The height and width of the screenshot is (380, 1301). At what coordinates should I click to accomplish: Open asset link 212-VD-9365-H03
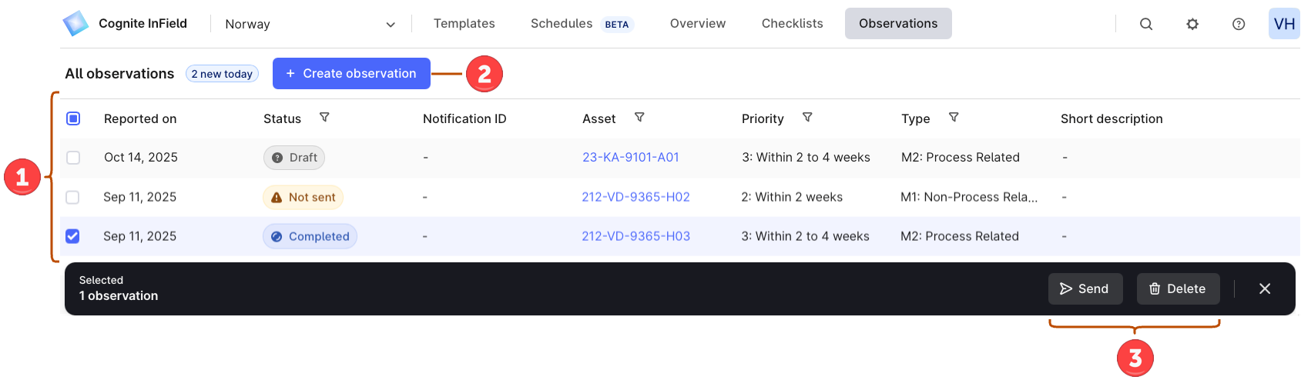[636, 236]
